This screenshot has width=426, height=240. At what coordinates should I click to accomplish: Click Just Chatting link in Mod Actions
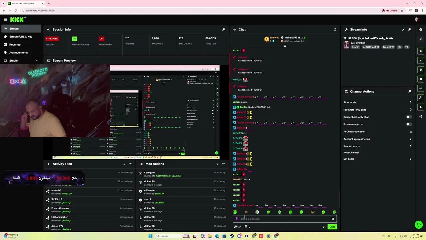point(162,176)
